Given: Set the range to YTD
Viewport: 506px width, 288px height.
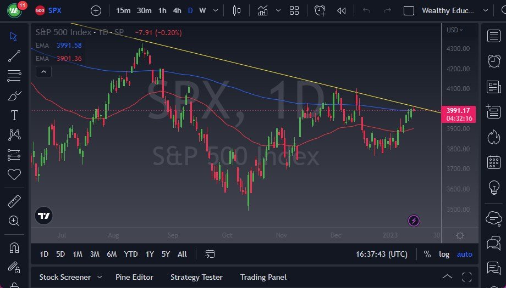Looking at the screenshot, I should pos(131,254).
